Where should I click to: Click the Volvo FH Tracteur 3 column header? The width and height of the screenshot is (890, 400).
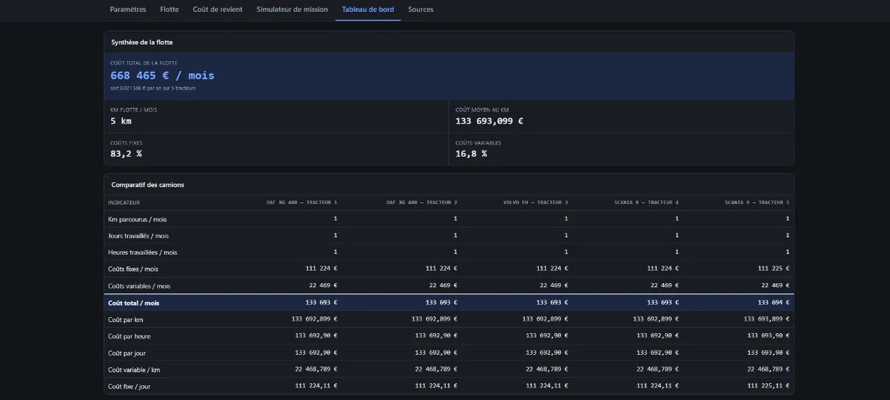point(535,202)
